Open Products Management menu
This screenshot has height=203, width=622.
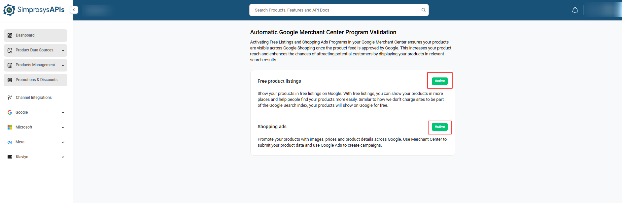35,65
